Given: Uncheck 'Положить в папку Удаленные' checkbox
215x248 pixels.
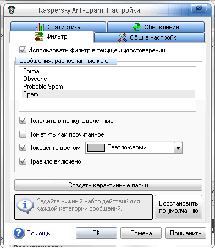Looking at the screenshot, I should click(x=23, y=121).
